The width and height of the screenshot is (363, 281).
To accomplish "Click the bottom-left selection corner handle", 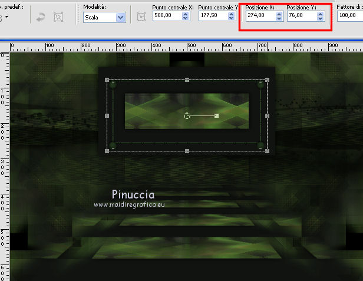I will coord(107,151).
